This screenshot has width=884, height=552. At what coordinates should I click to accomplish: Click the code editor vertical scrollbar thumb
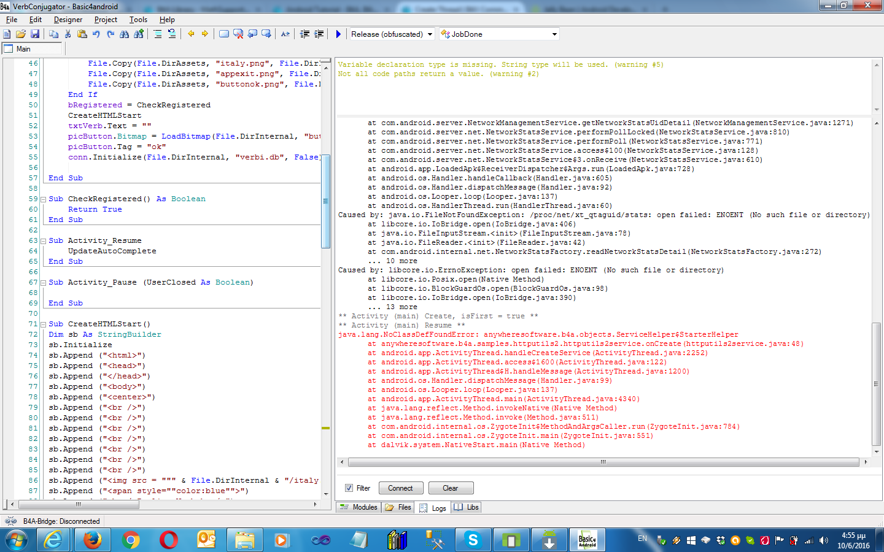[x=326, y=201]
